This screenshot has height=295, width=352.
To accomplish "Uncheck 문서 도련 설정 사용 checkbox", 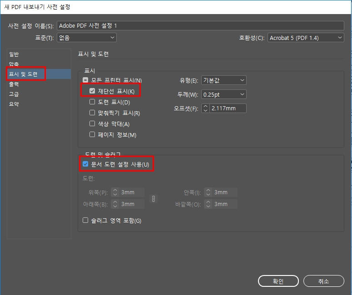I will click(85, 164).
